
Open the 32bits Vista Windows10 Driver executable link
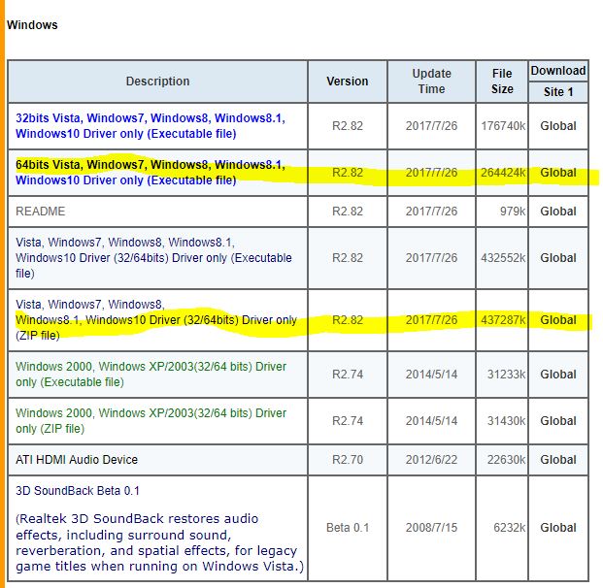[x=151, y=126]
